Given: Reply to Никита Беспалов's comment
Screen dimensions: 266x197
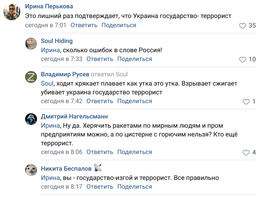Looking at the screenshot, I should coord(100,186).
